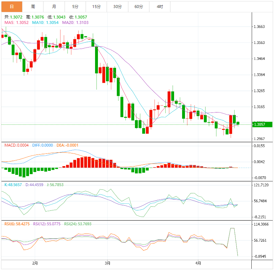Switch to the 5分 timeframe tab
276x271 pixels.
click(x=75, y=7)
